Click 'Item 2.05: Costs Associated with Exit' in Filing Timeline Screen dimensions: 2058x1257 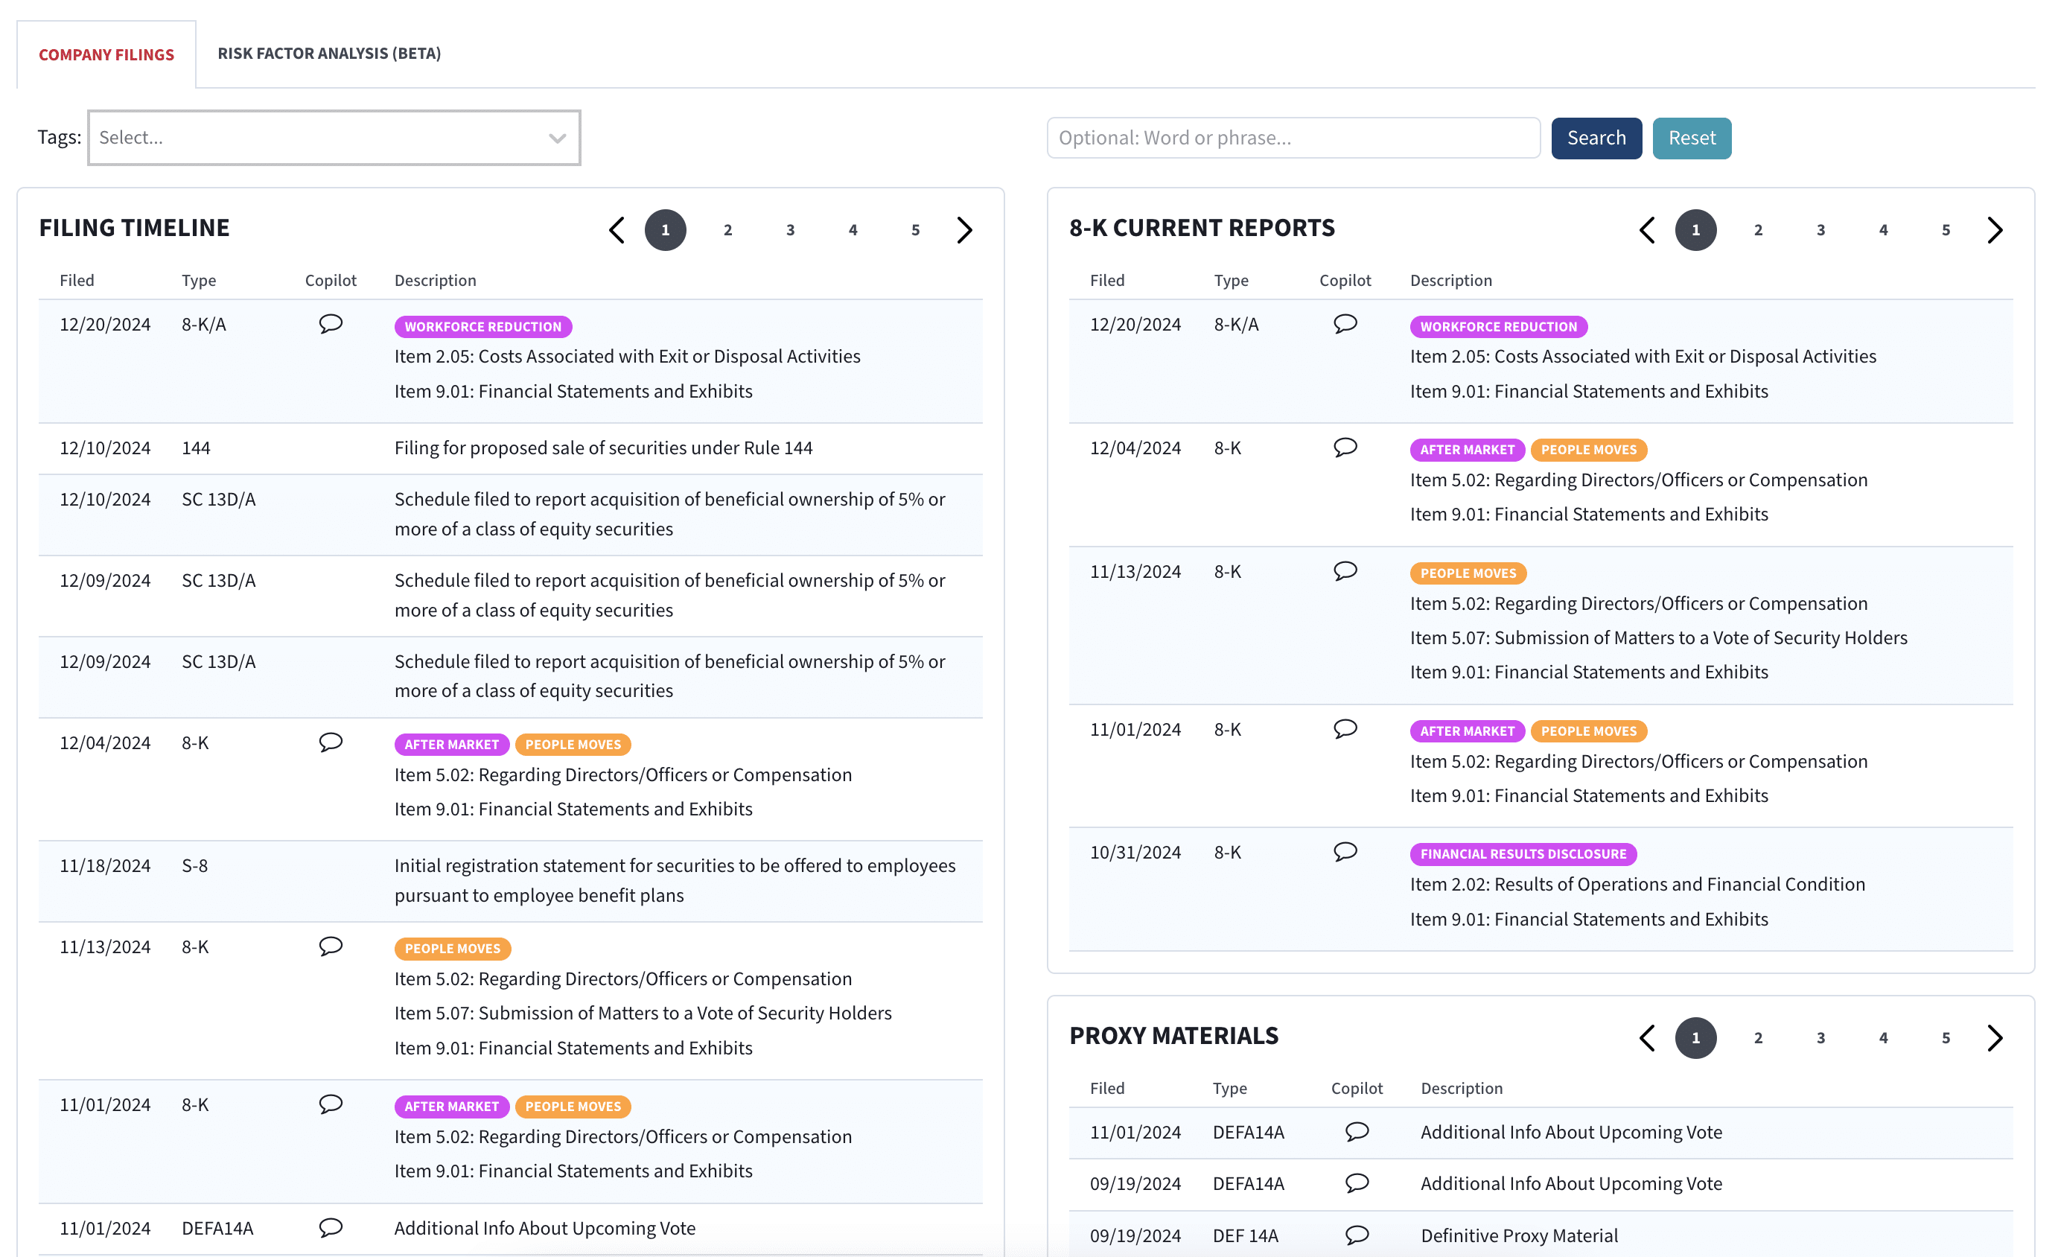click(x=626, y=357)
